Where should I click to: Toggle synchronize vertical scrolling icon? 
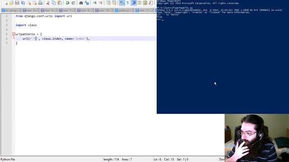coord(108,3)
